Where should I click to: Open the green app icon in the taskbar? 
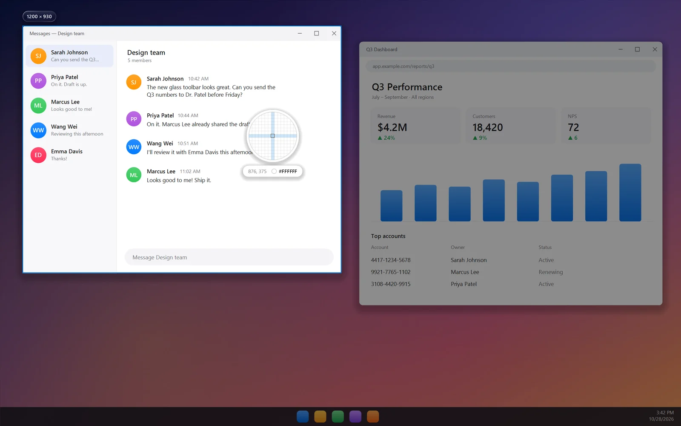tap(338, 416)
